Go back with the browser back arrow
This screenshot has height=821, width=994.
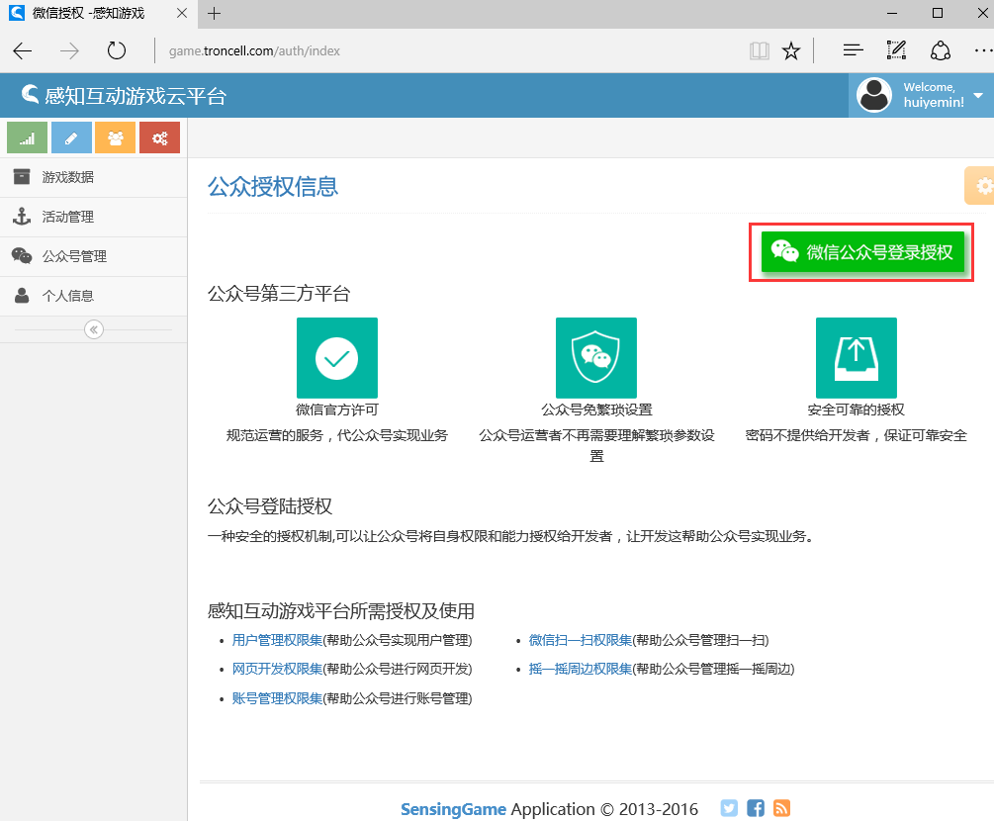(23, 50)
